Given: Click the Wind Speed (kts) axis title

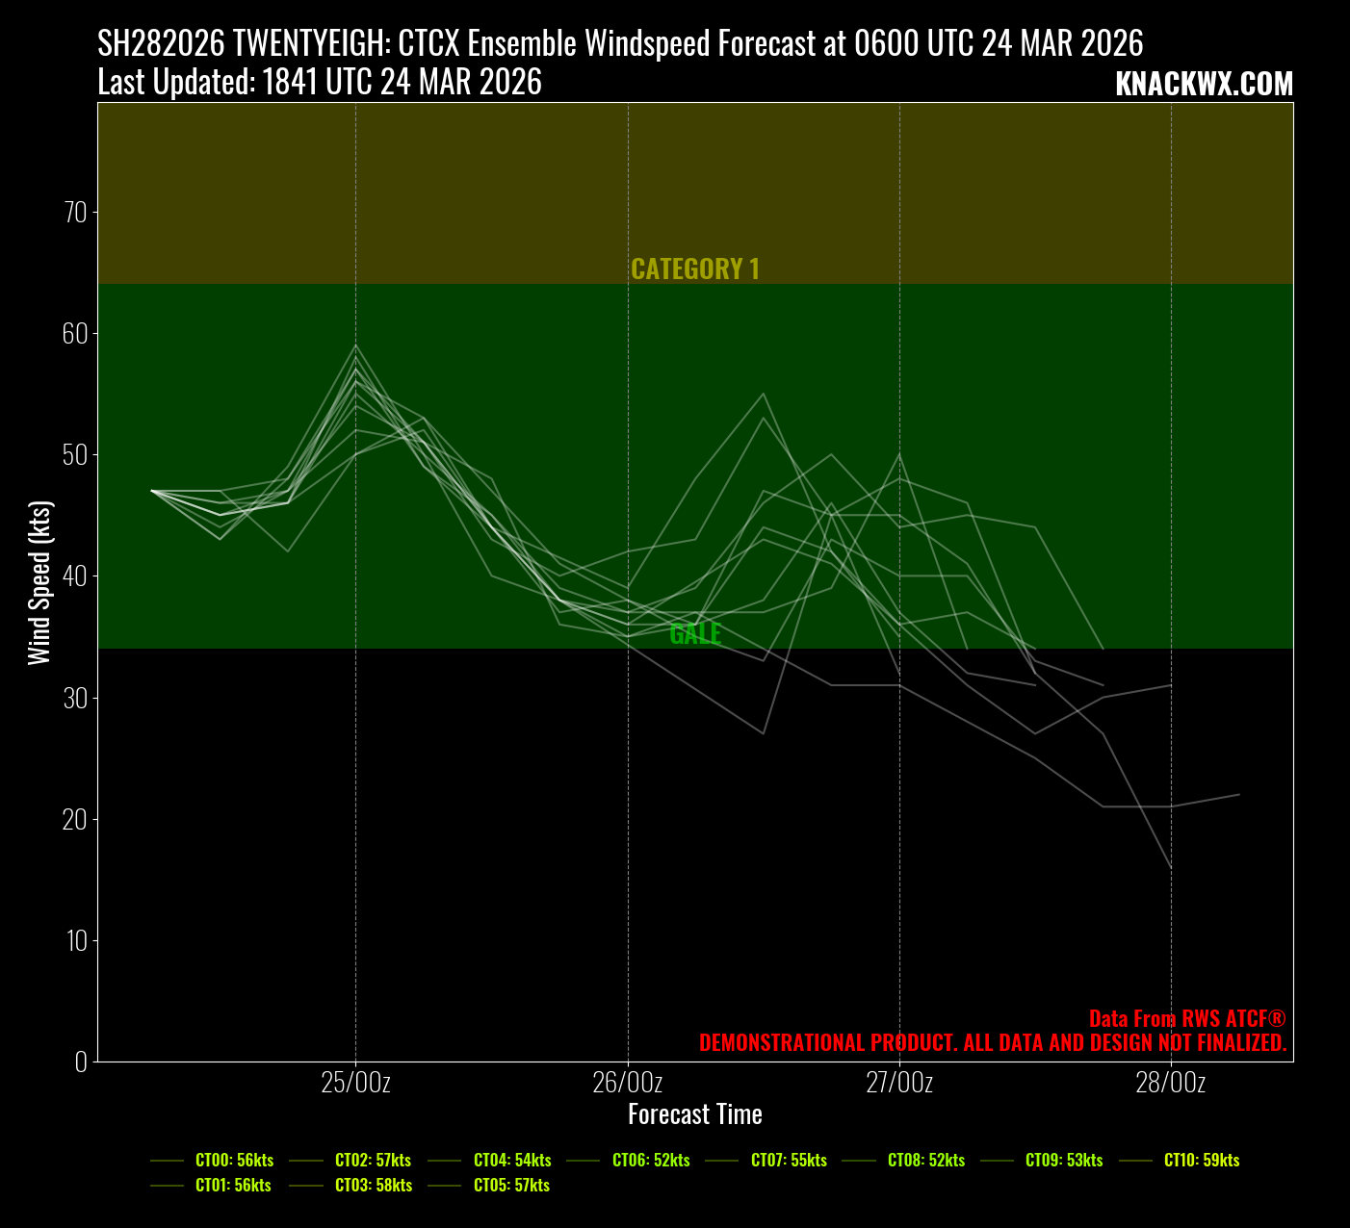Looking at the screenshot, I should click(39, 583).
